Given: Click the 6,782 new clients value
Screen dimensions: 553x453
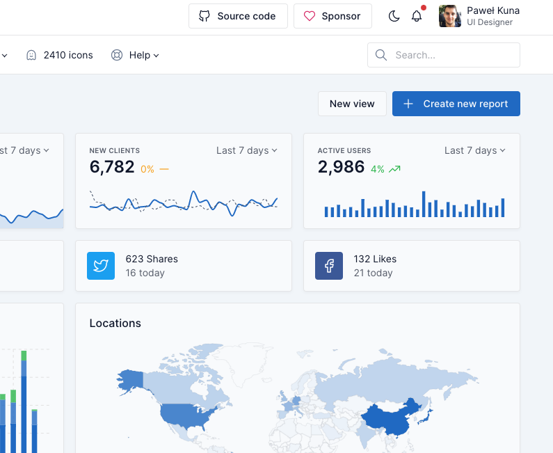Looking at the screenshot, I should (x=112, y=166).
